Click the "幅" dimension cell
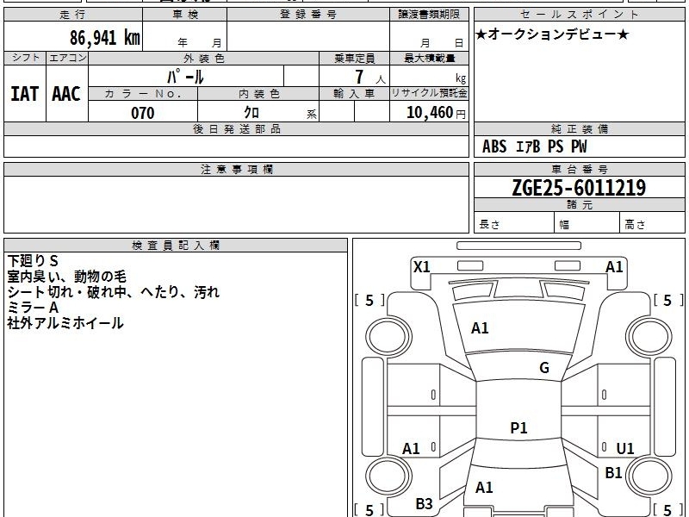This screenshot has height=517, width=689. (x=587, y=223)
